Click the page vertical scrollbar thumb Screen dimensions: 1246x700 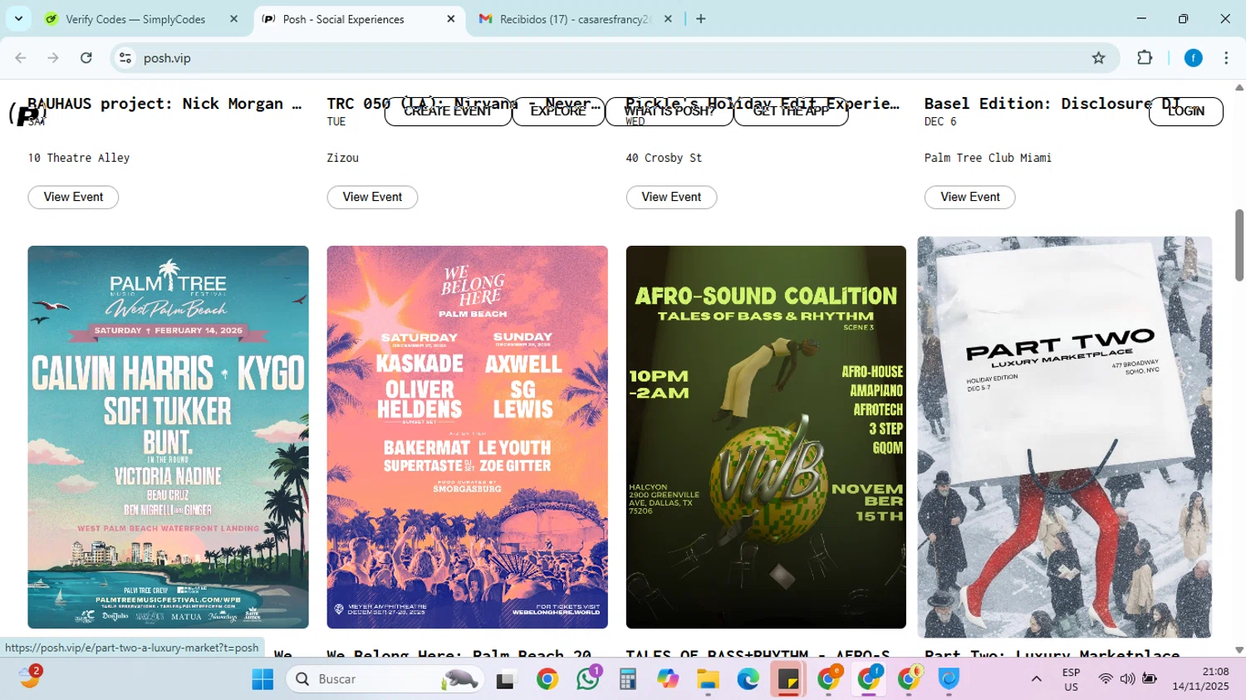tap(1239, 245)
